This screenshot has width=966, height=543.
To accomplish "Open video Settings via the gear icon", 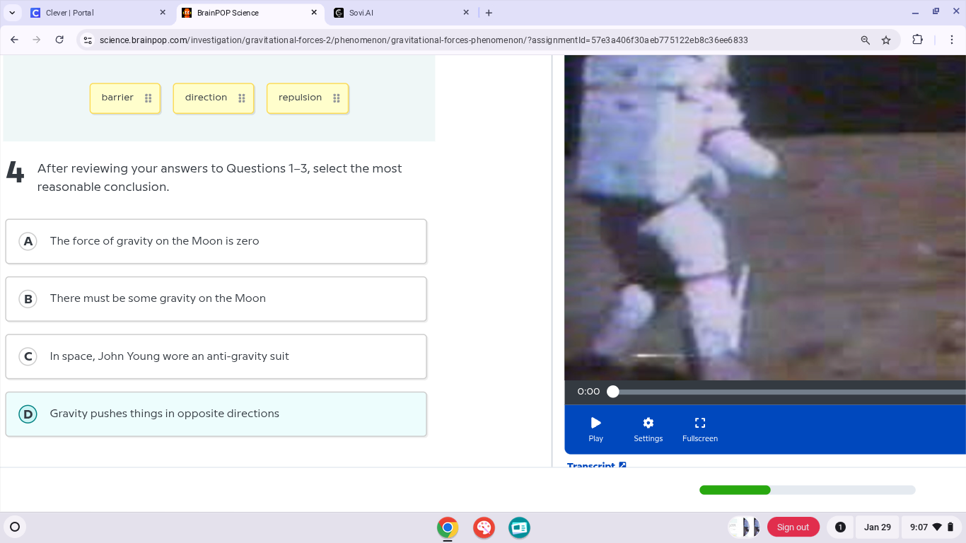I will coord(648,428).
